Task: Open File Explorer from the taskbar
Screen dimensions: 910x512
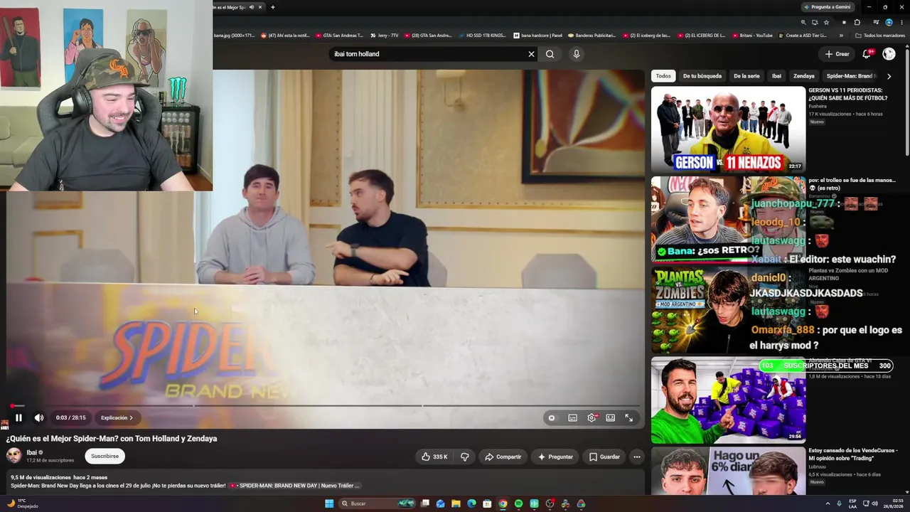Action: 456,503
